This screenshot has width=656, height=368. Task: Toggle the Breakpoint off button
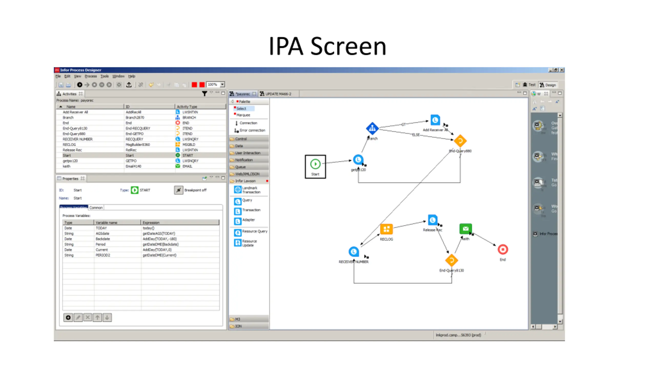[x=178, y=190]
